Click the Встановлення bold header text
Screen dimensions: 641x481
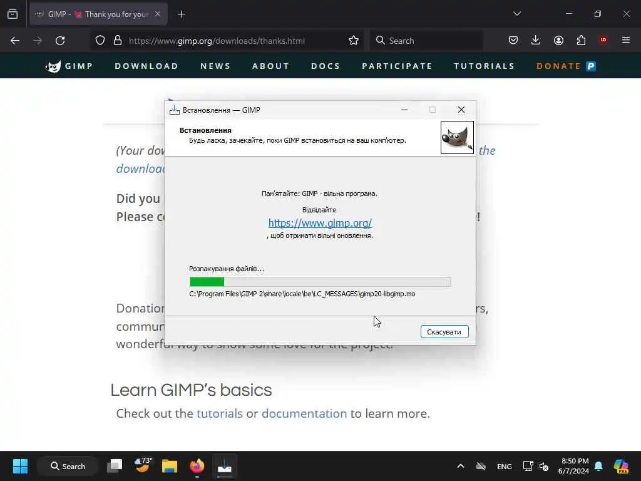(x=205, y=130)
